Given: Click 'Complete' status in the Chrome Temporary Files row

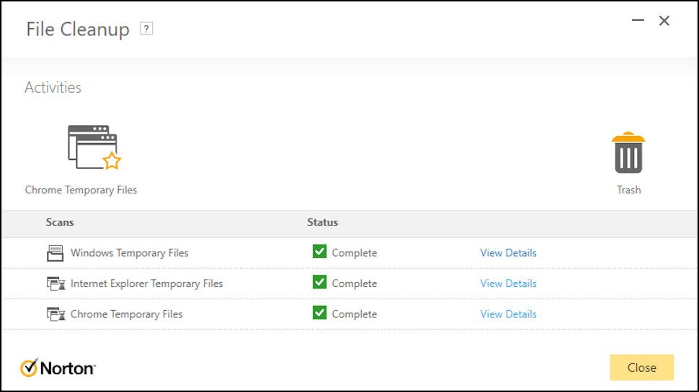Looking at the screenshot, I should (x=355, y=314).
